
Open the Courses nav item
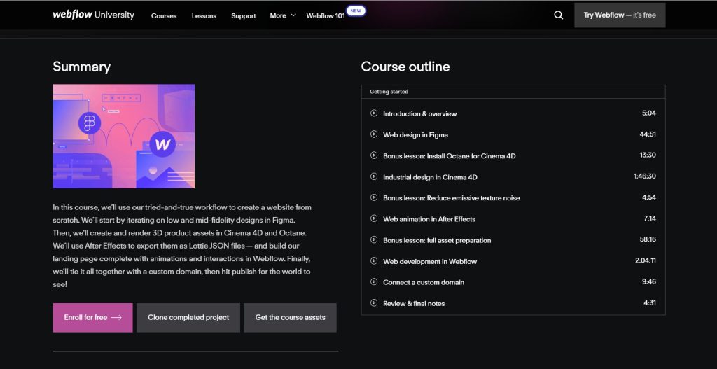(164, 15)
